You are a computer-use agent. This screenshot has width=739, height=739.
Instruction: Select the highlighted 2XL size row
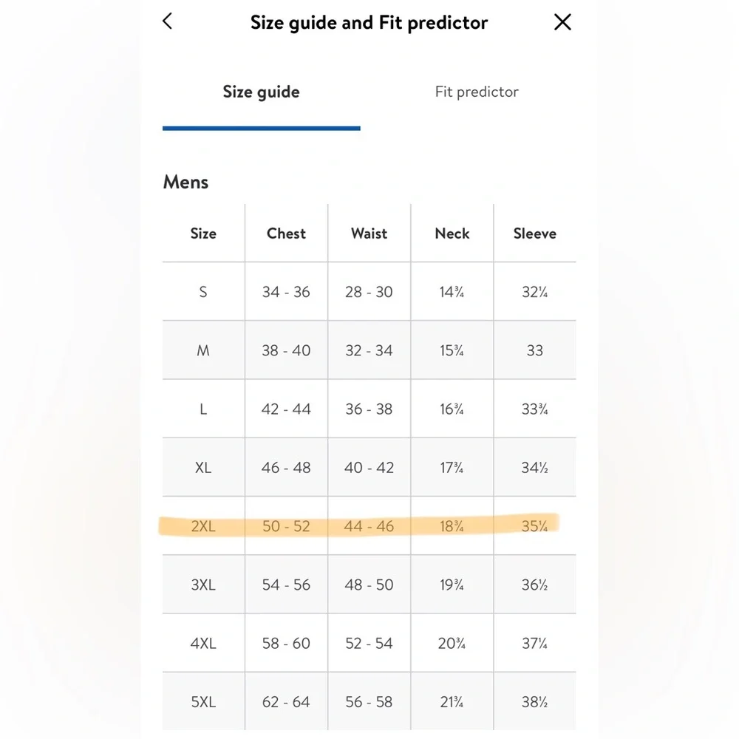pos(369,525)
